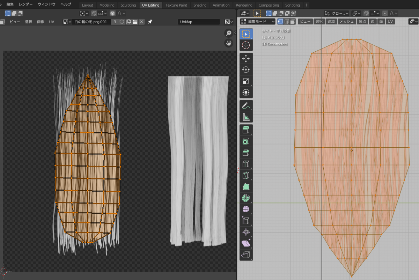419x280 pixels.
Task: Enable face select mode
Action: tap(293, 22)
